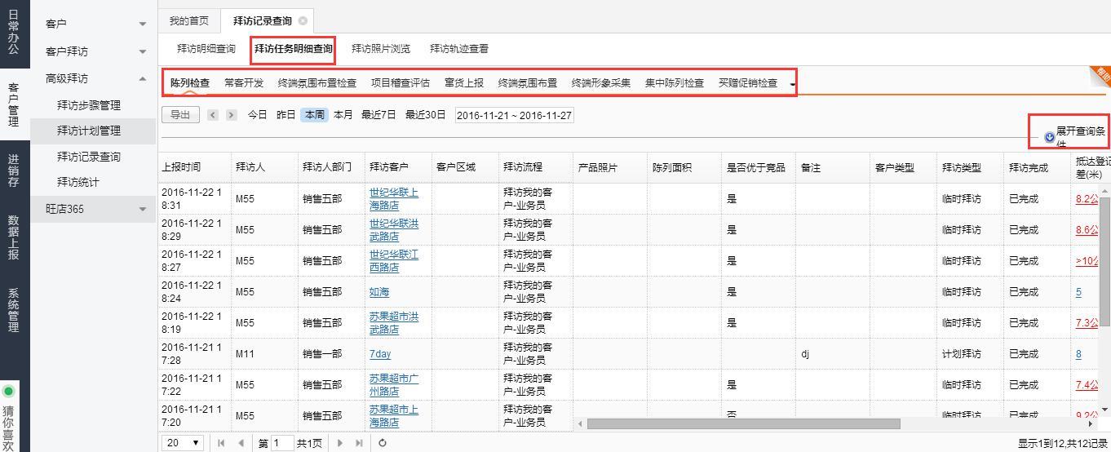Click the next date range arrow
This screenshot has height=452, width=1111.
pyautogui.click(x=231, y=115)
